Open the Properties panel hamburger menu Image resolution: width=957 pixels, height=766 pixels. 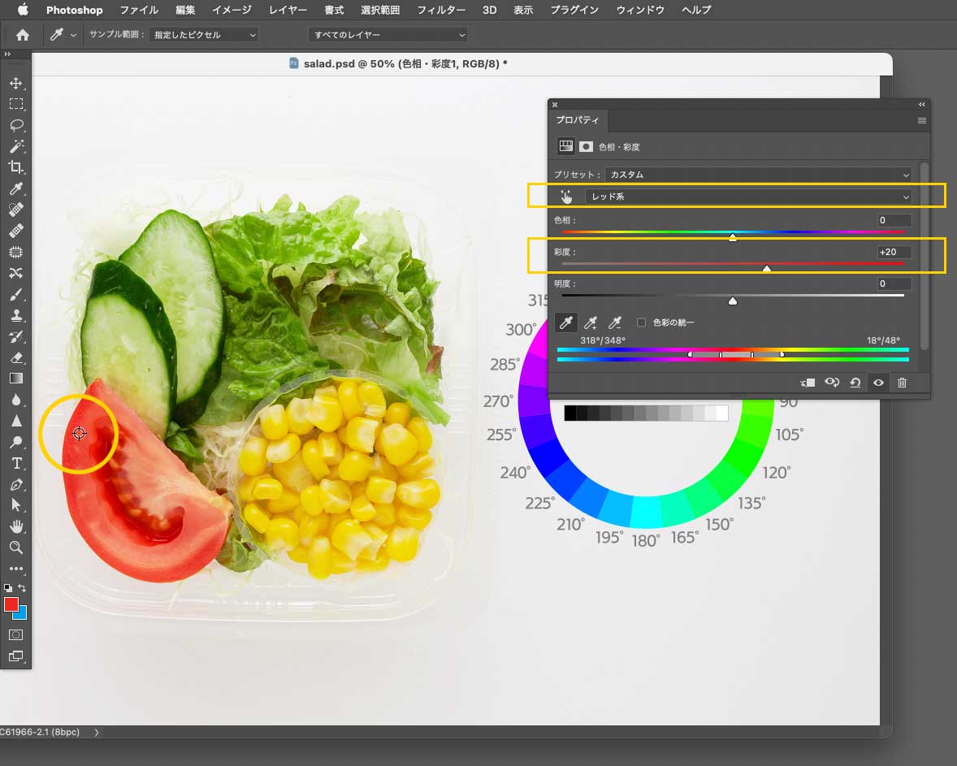(x=921, y=121)
